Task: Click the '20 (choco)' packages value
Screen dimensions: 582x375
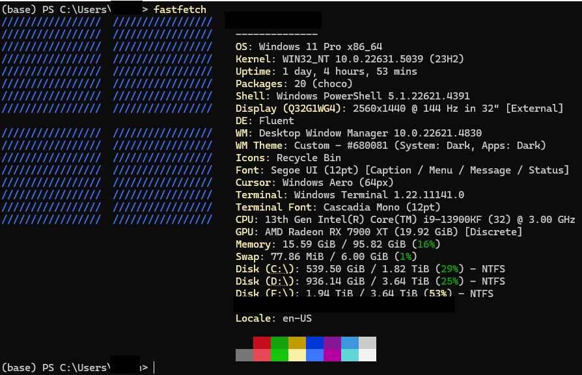Action: point(324,84)
